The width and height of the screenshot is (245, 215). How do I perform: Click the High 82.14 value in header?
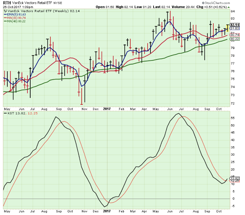coord(124,7)
